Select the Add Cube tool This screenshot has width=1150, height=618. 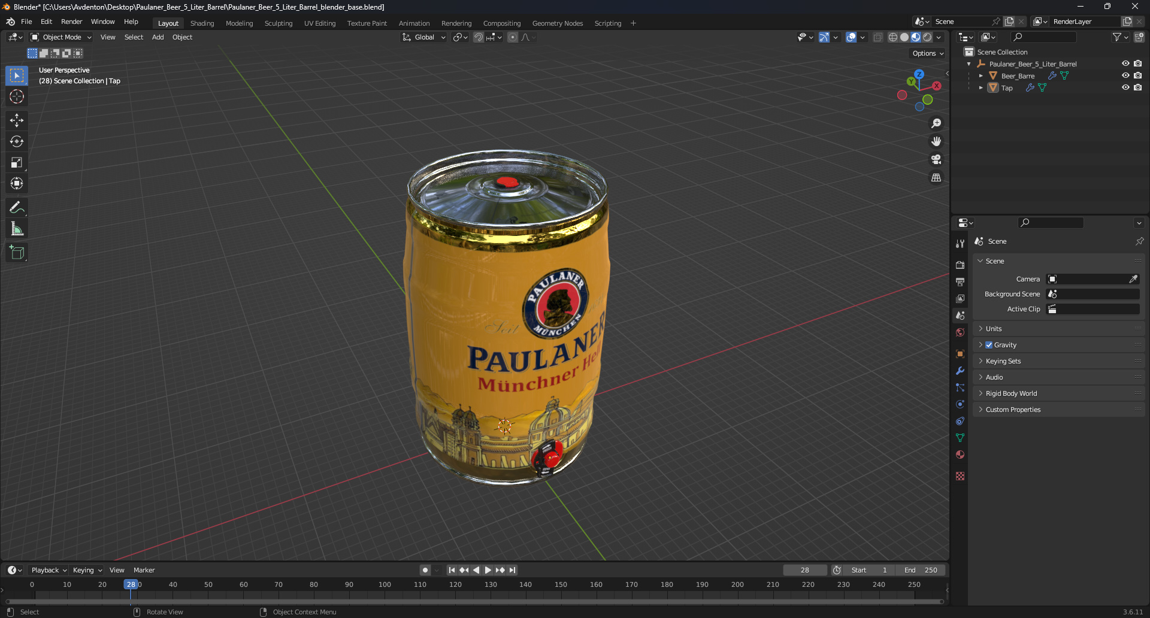click(x=17, y=253)
